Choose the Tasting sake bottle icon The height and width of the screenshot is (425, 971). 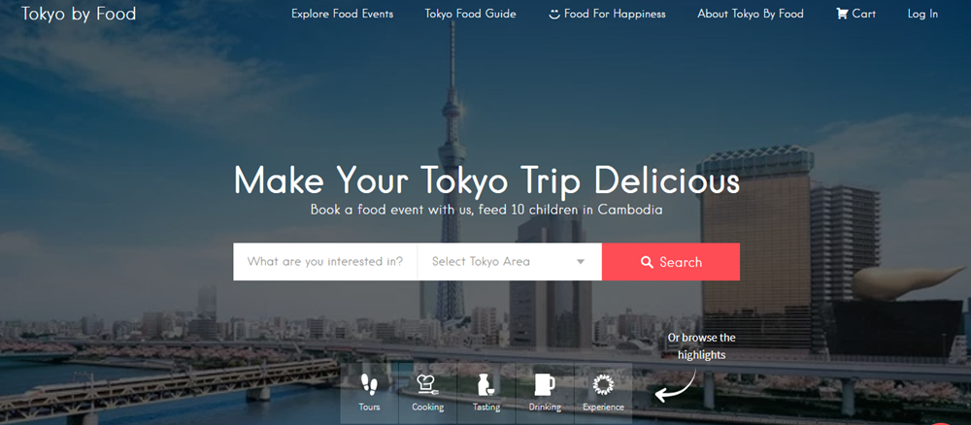point(486,384)
